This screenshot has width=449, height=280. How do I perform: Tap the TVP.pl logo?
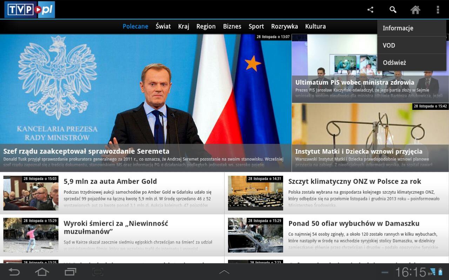point(29,9)
